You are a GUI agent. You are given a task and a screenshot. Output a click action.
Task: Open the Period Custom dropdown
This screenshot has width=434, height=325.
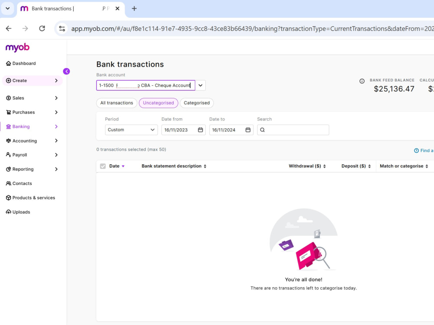click(131, 130)
